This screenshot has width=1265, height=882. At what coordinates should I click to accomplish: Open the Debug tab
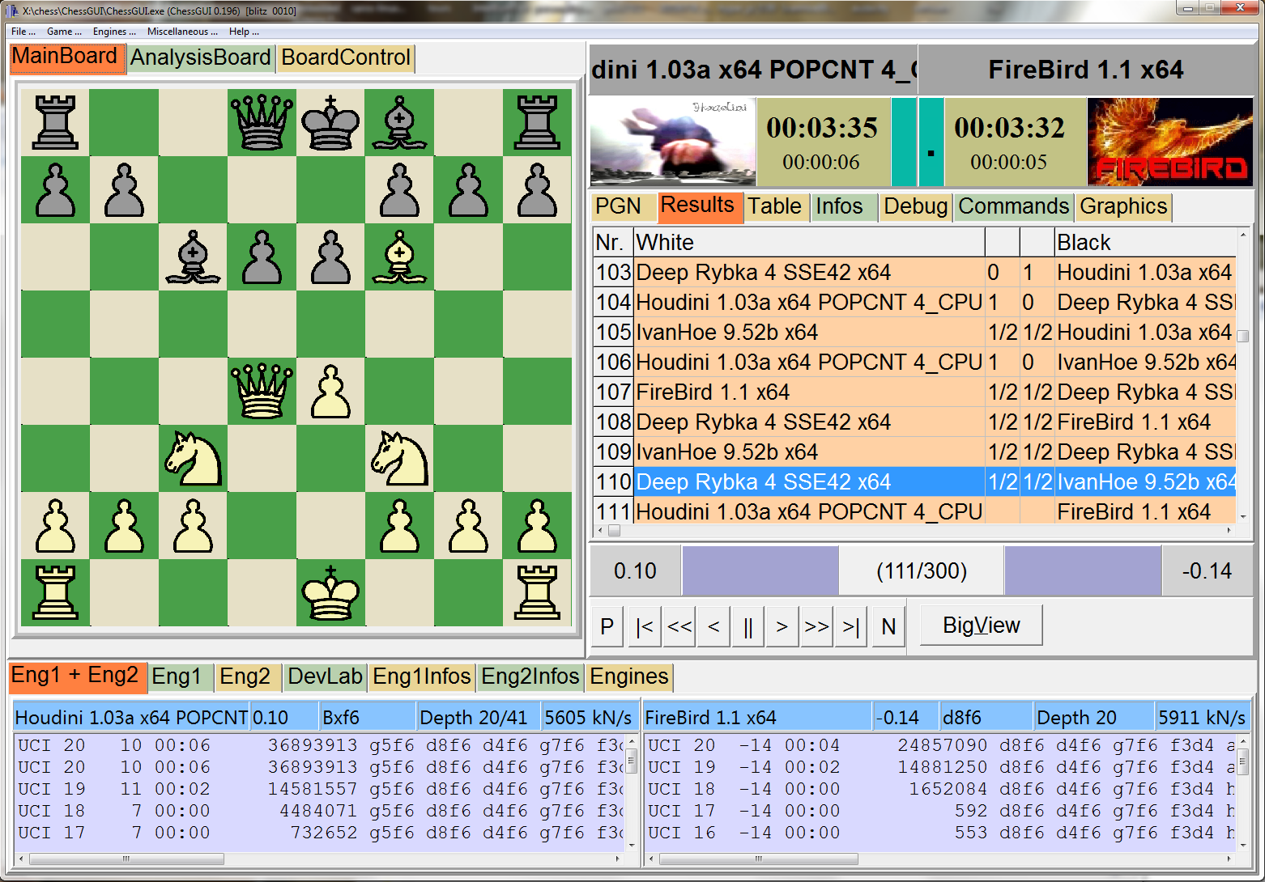coord(915,206)
